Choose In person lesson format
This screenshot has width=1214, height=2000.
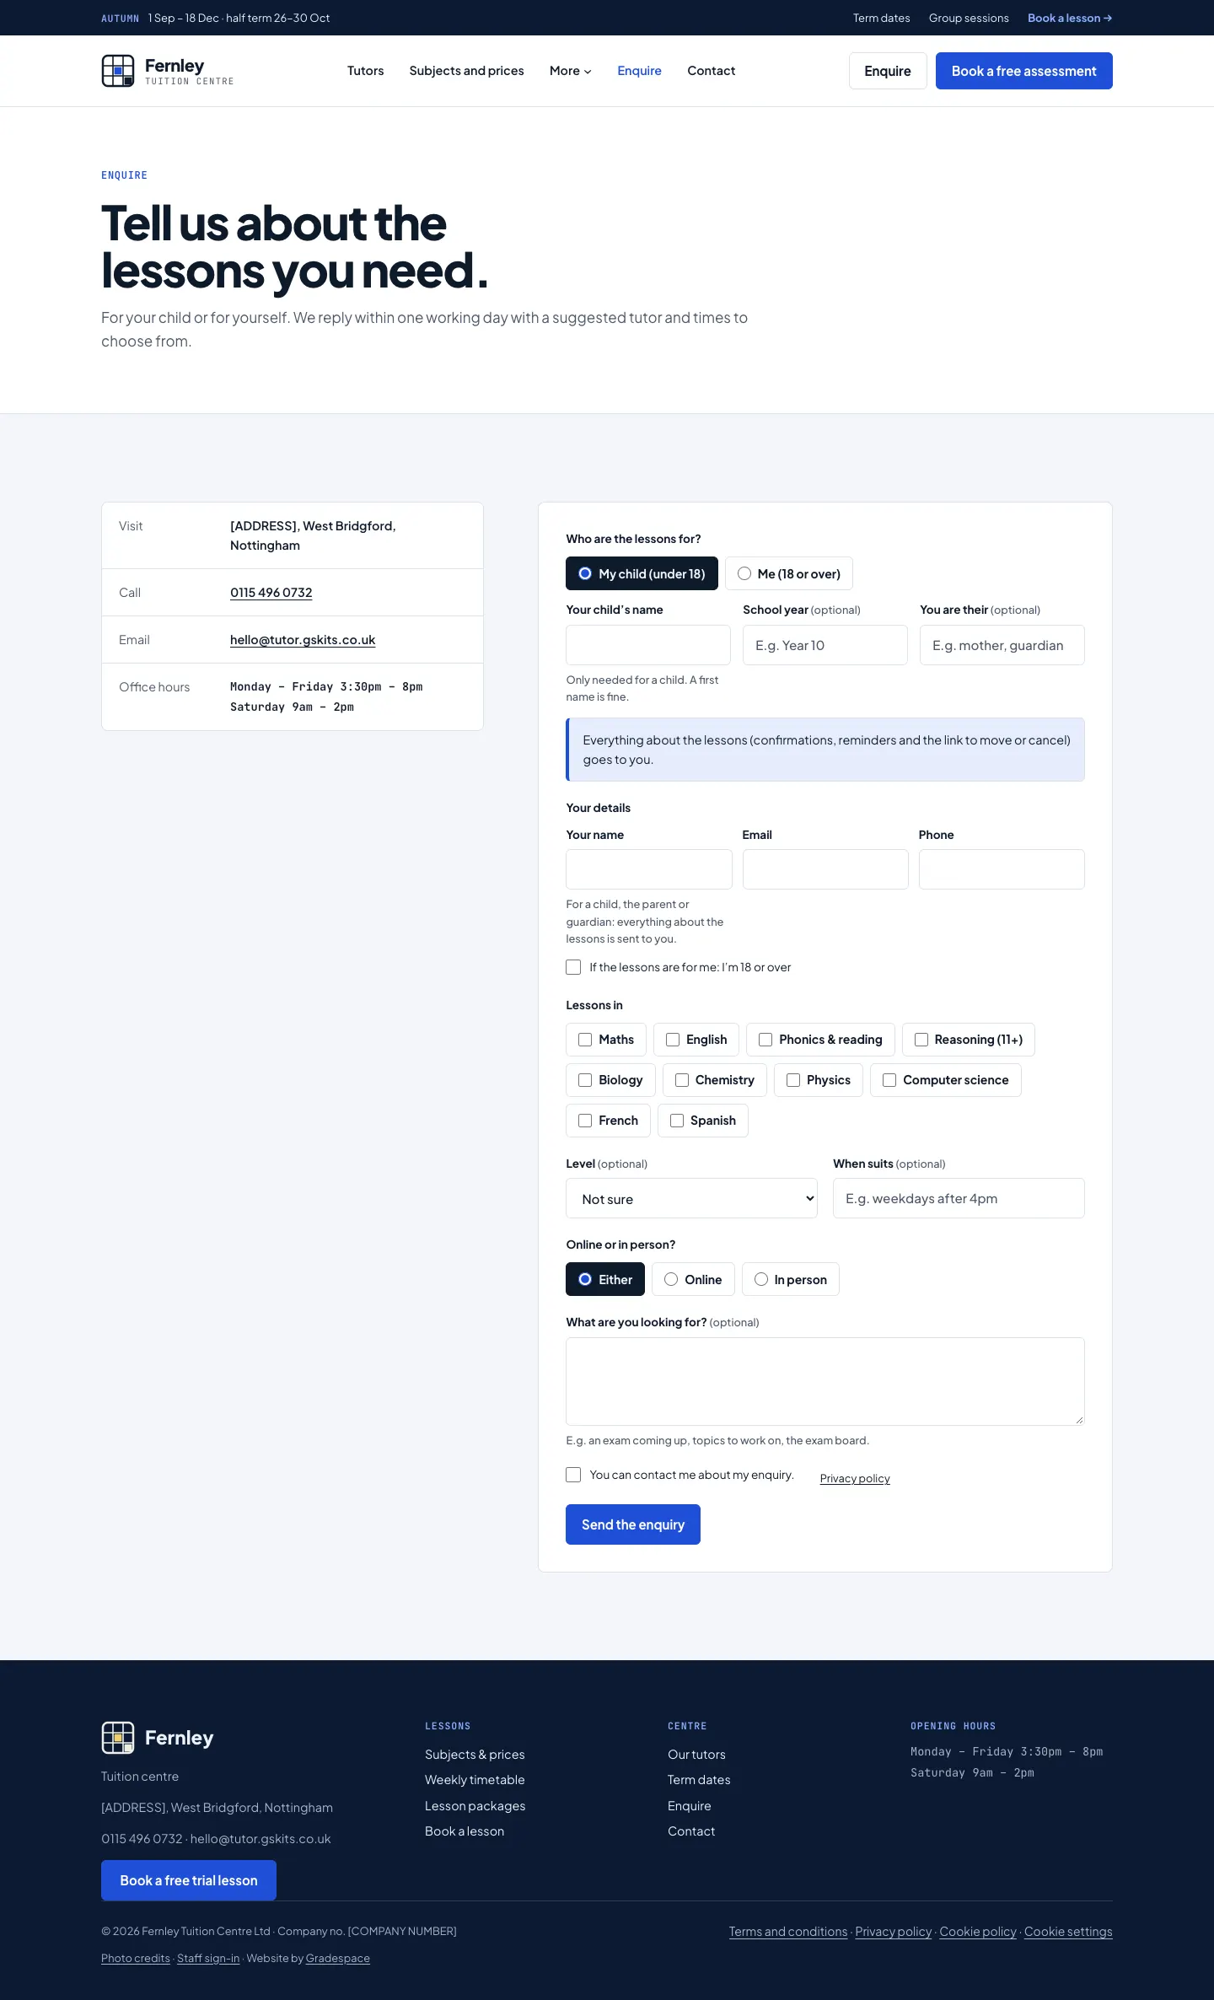tap(790, 1279)
